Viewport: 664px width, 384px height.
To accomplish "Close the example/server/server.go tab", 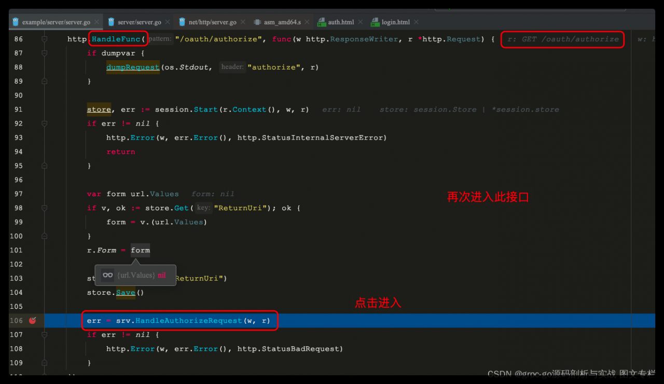I will coord(96,22).
